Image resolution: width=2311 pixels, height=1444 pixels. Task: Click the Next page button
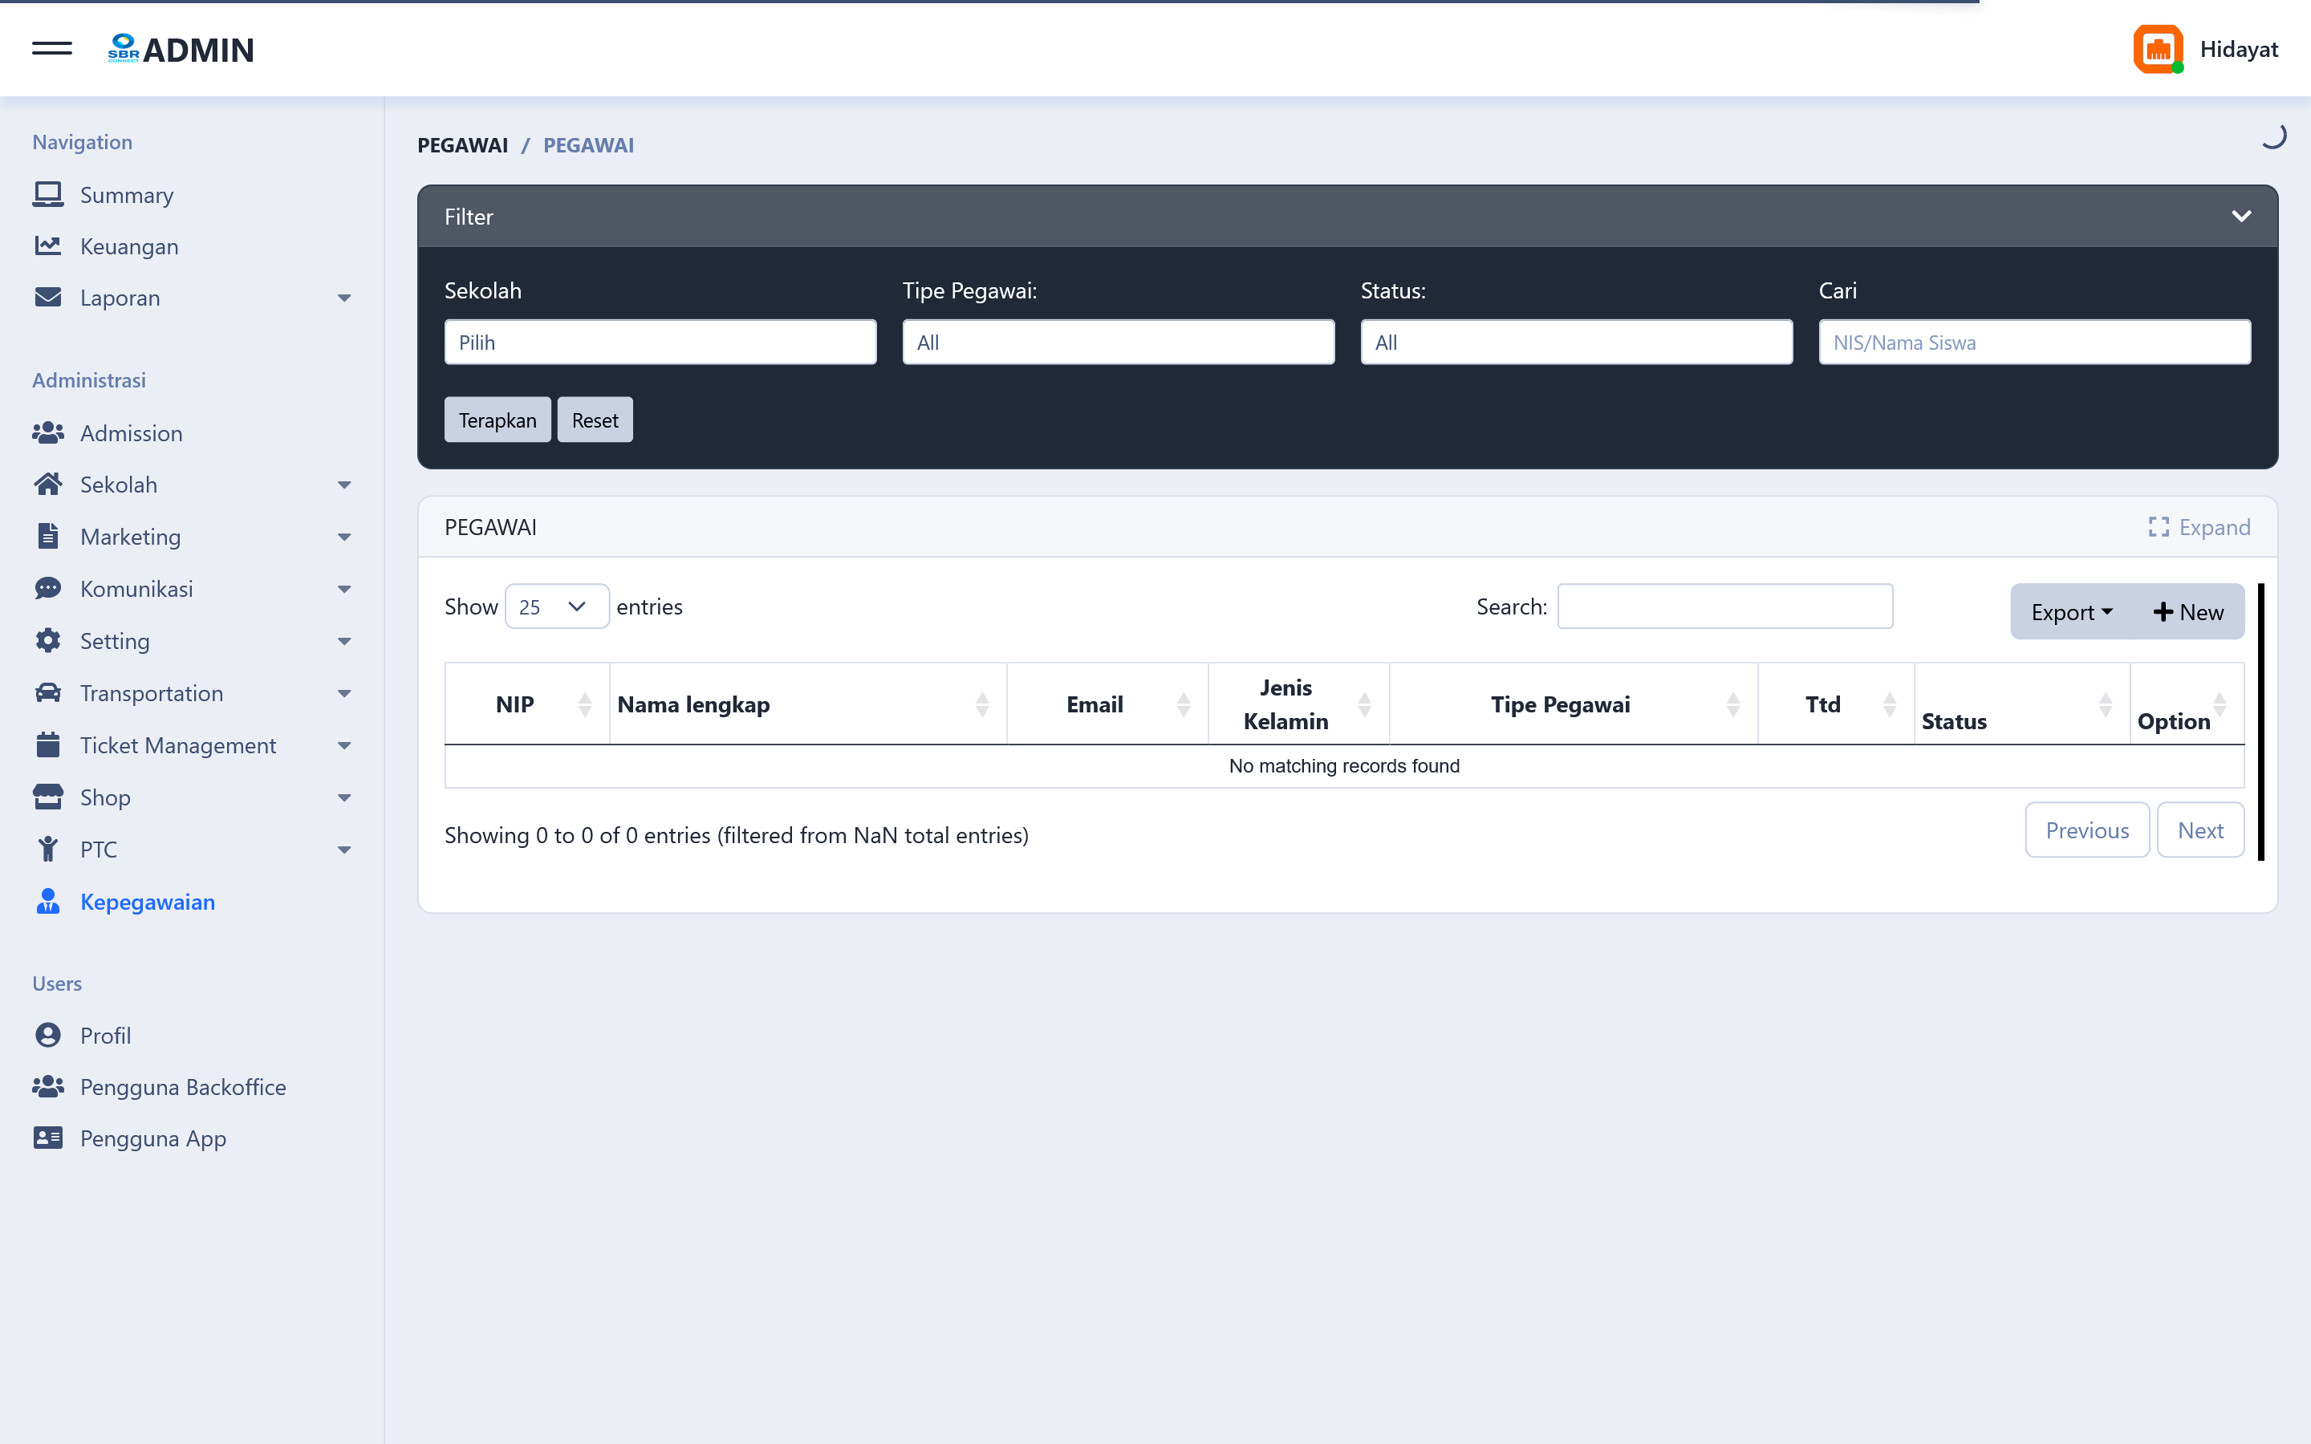2200,830
